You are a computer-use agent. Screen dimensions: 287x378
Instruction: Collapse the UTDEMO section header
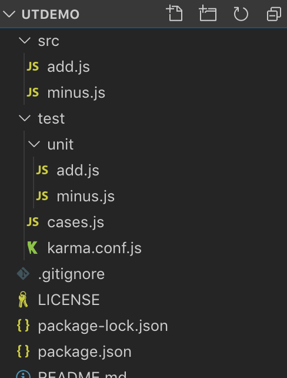click(9, 14)
